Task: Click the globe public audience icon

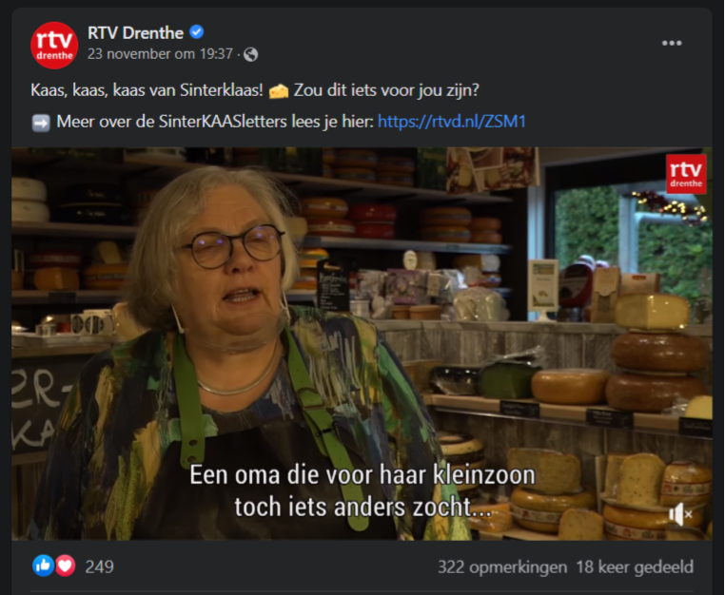Action: click(x=250, y=54)
